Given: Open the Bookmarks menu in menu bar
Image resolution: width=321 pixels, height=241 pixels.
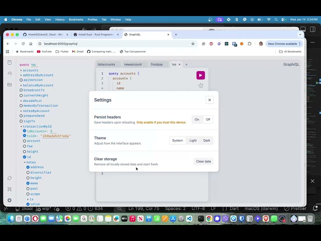Looking at the screenshot, I should pyautogui.click(x=76, y=20).
